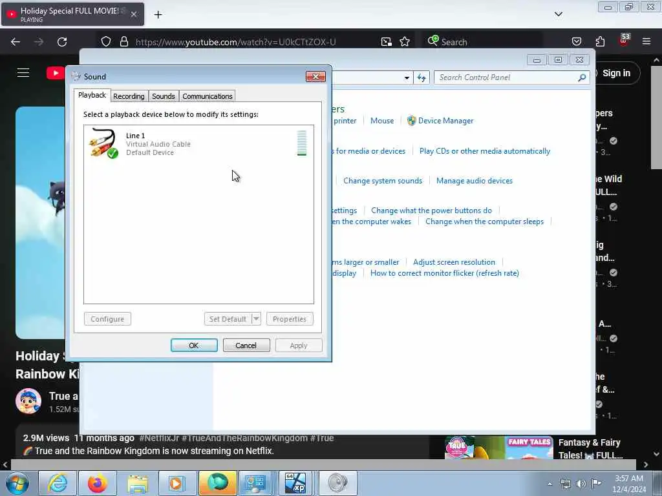This screenshot has width=662, height=496.
Task: Cancel the Sound dialog
Action: point(246,346)
